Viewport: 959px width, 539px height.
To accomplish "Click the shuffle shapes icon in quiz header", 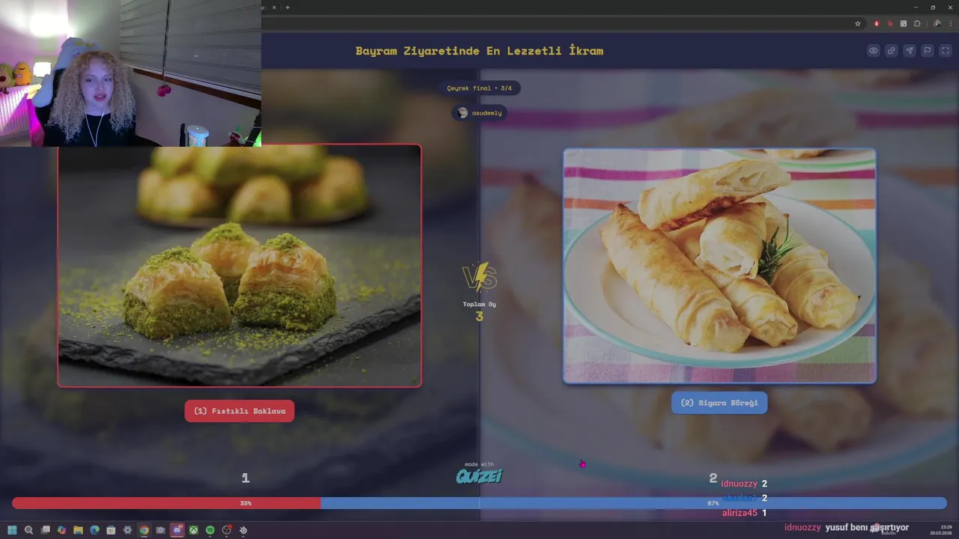I will [891, 51].
